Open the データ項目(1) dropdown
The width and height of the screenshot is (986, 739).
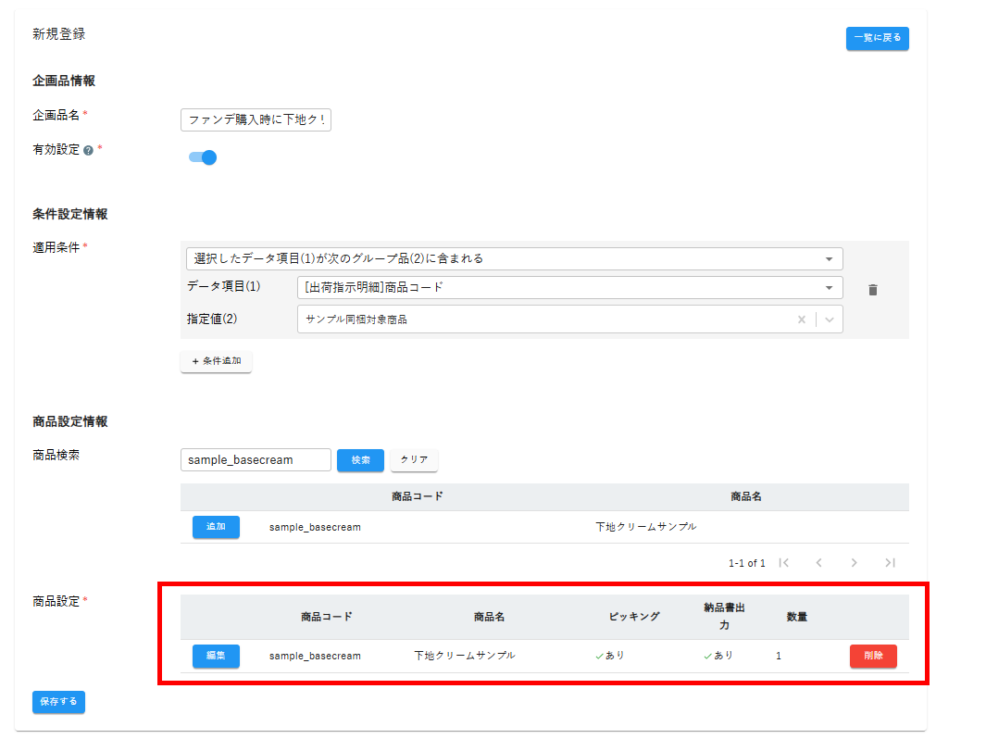(x=569, y=287)
